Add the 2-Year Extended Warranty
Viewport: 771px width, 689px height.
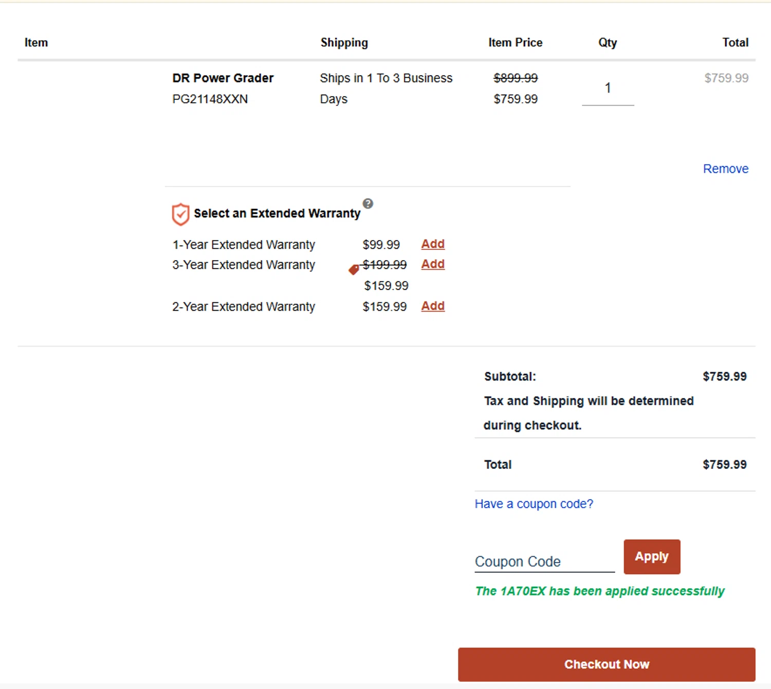(433, 306)
